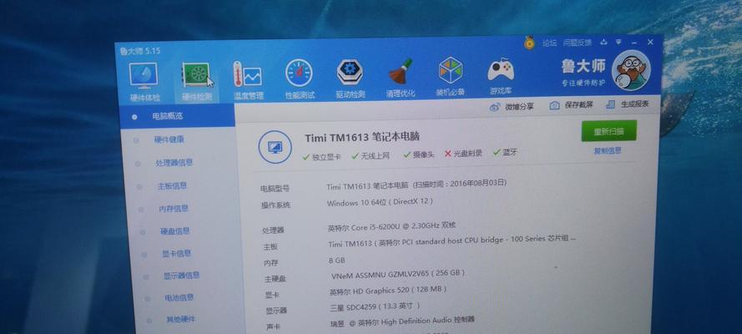Select 硬件健康 in the sidebar
The height and width of the screenshot is (334, 742).
tap(169, 139)
